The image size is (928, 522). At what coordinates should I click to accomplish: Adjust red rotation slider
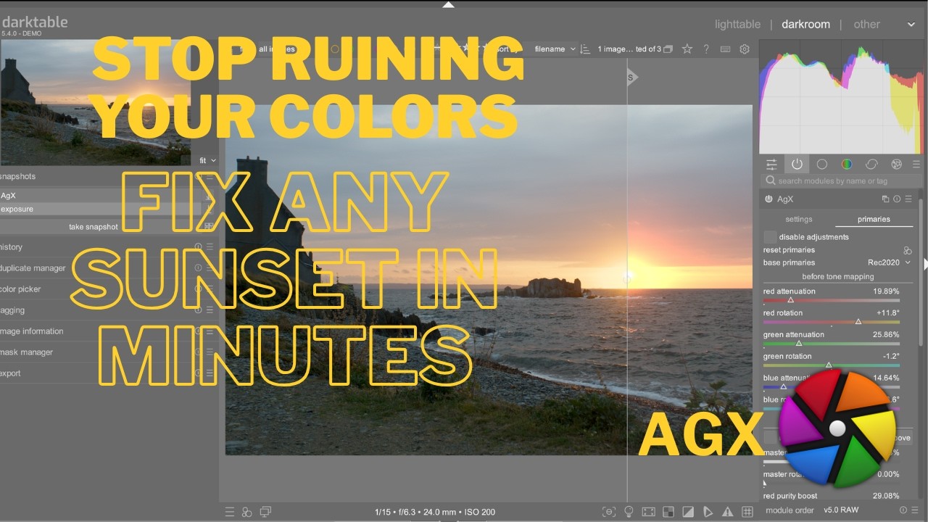click(832, 316)
